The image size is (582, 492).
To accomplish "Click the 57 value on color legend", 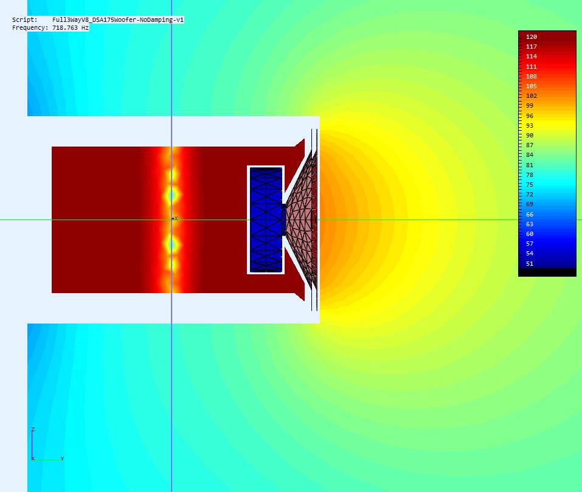I will [x=530, y=244].
